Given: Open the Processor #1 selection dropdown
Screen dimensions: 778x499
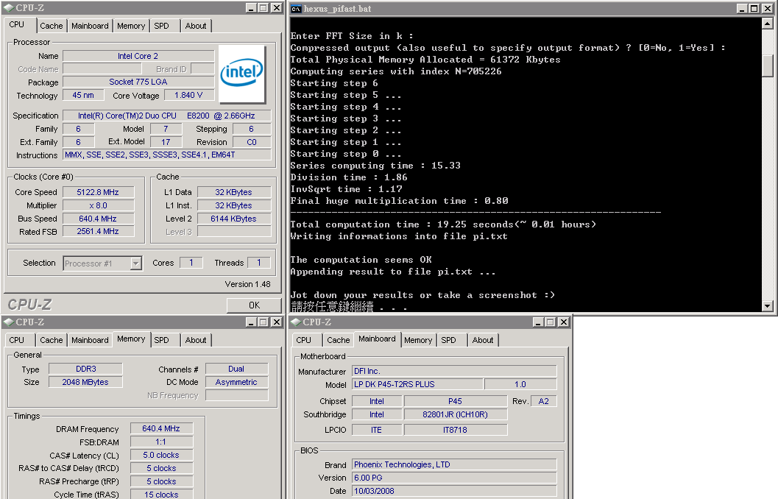Looking at the screenshot, I should [135, 263].
